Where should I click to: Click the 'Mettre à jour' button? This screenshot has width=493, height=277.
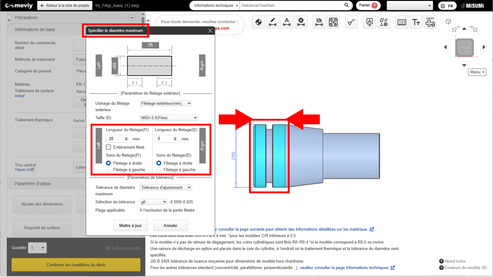pyautogui.click(x=130, y=226)
